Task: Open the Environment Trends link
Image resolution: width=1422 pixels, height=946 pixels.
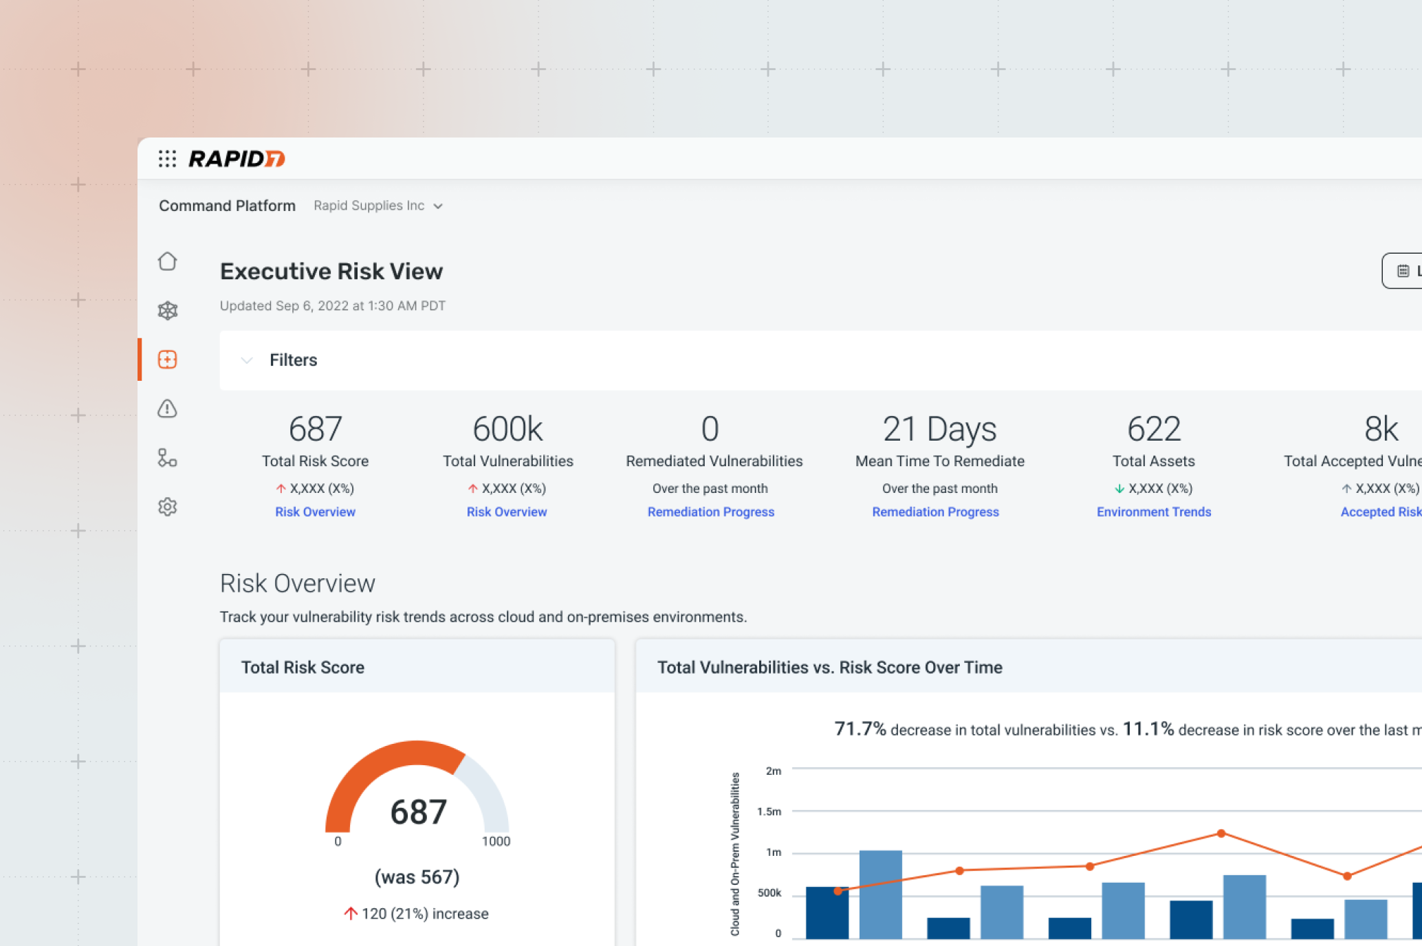Action: pyautogui.click(x=1153, y=511)
